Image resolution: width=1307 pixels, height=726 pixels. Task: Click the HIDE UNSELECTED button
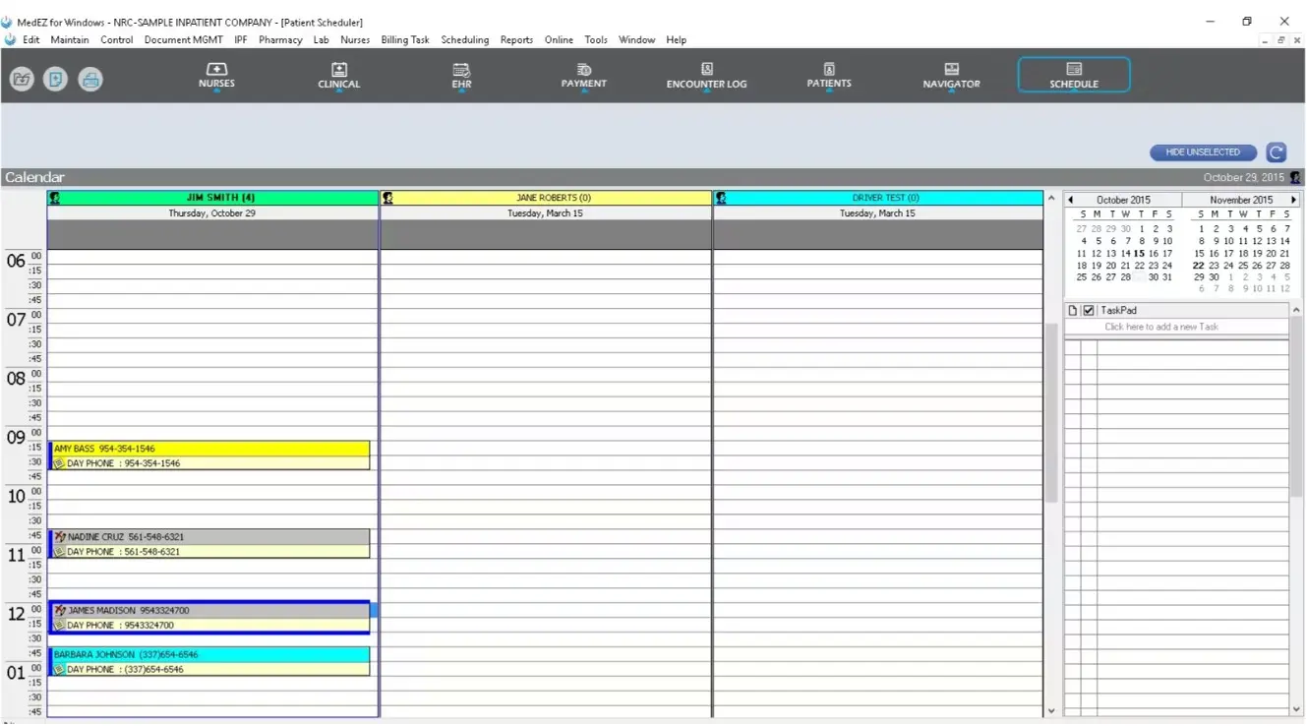[1202, 152]
